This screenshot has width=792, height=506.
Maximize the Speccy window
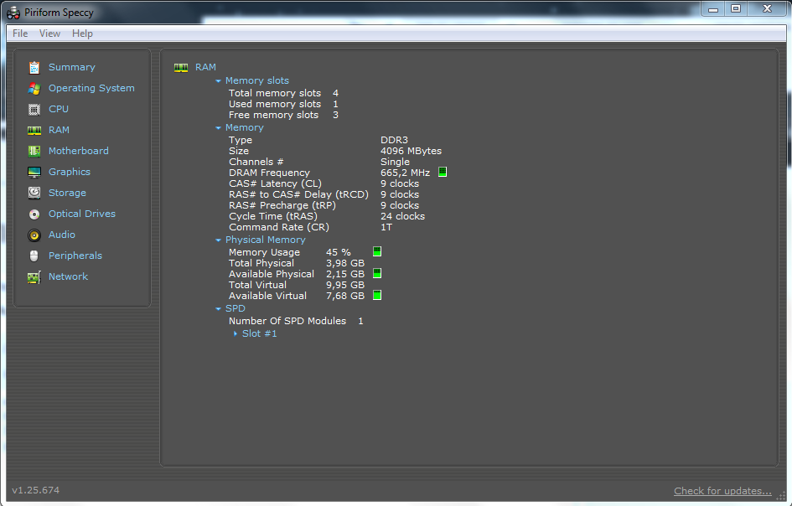point(736,8)
